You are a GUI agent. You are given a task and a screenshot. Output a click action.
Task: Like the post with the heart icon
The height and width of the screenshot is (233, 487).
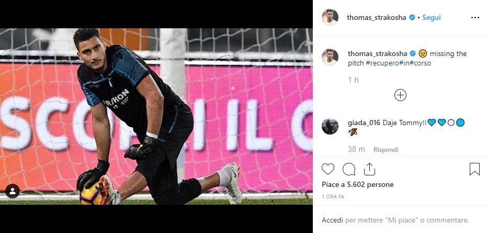(x=327, y=169)
